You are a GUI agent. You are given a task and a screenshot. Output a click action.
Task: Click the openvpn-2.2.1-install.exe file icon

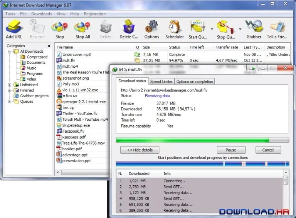tap(59, 102)
